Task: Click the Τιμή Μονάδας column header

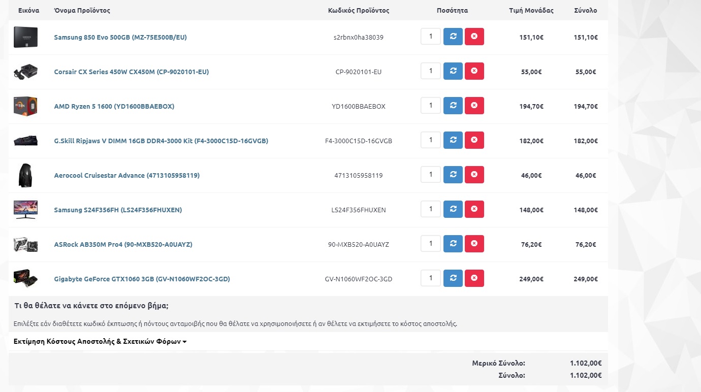Action: (531, 10)
